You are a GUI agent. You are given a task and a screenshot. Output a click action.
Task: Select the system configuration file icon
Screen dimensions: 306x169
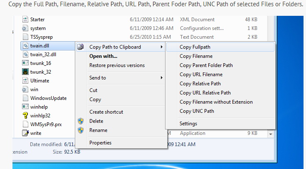tap(25, 28)
